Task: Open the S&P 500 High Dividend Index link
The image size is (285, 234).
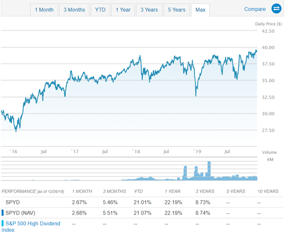Action: tap(31, 227)
